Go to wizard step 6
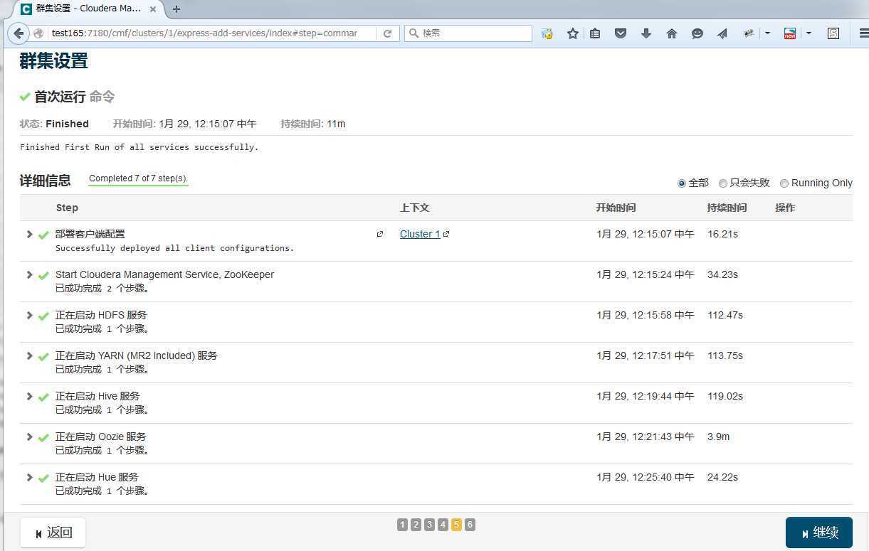Viewport: 869px width, 551px height. click(470, 525)
